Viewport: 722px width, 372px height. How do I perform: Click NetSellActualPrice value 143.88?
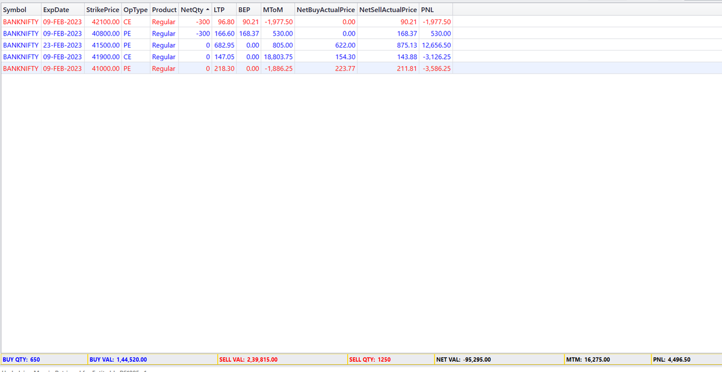click(x=408, y=57)
